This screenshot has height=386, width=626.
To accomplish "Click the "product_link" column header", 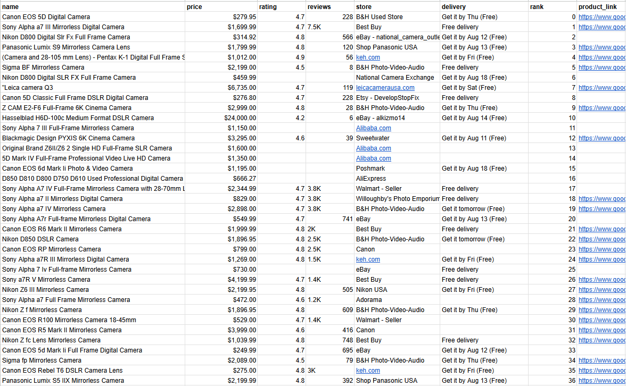I will pyautogui.click(x=601, y=7).
